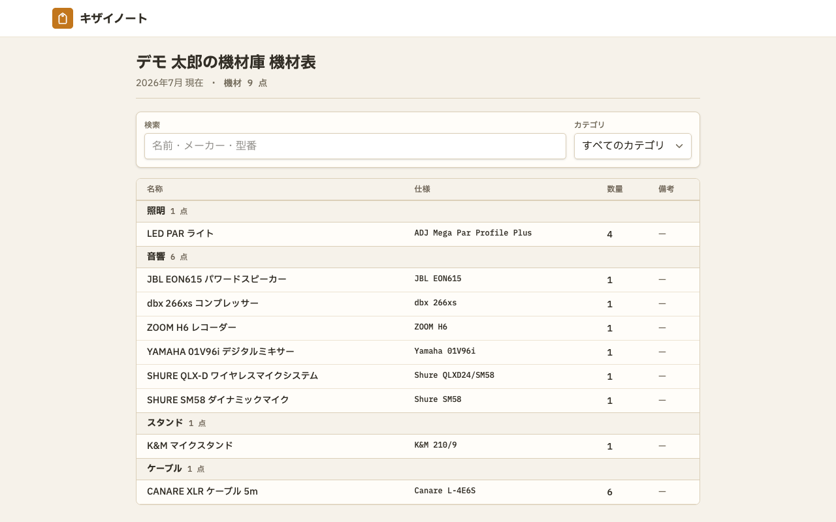Select the スタンド category group row
Image resolution: width=836 pixels, height=522 pixels.
pyautogui.click(x=418, y=423)
